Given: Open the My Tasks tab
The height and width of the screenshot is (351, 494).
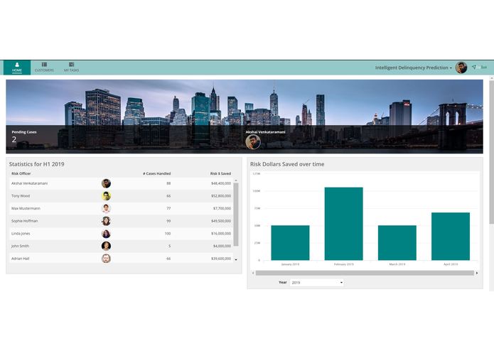Looking at the screenshot, I should [x=72, y=67].
